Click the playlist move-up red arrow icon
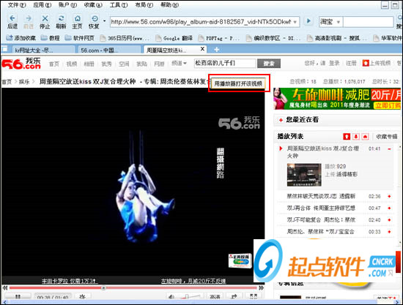The image size is (403, 305). tap(347, 137)
